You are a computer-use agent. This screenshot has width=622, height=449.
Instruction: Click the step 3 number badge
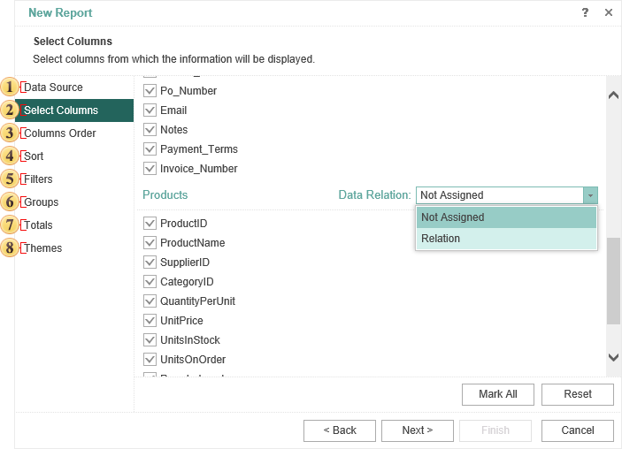pos(10,133)
